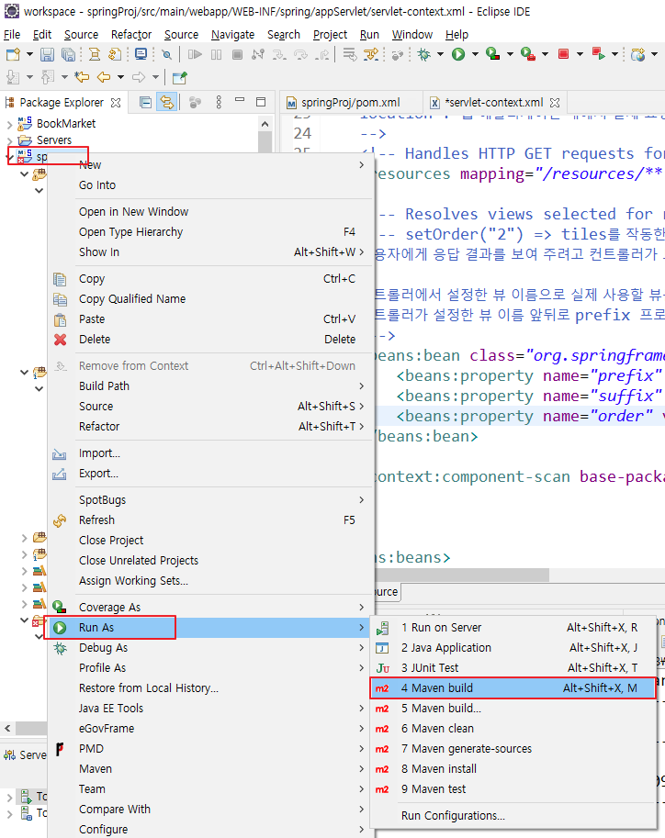Click the Suspend debug toolbar icon
The image size is (665, 838).
coord(216,54)
